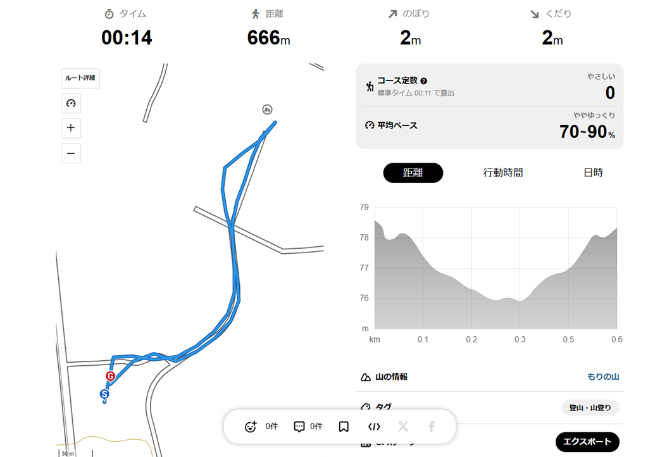Open the もりの山 mountain link
This screenshot has width=648, height=457.
pos(603,377)
